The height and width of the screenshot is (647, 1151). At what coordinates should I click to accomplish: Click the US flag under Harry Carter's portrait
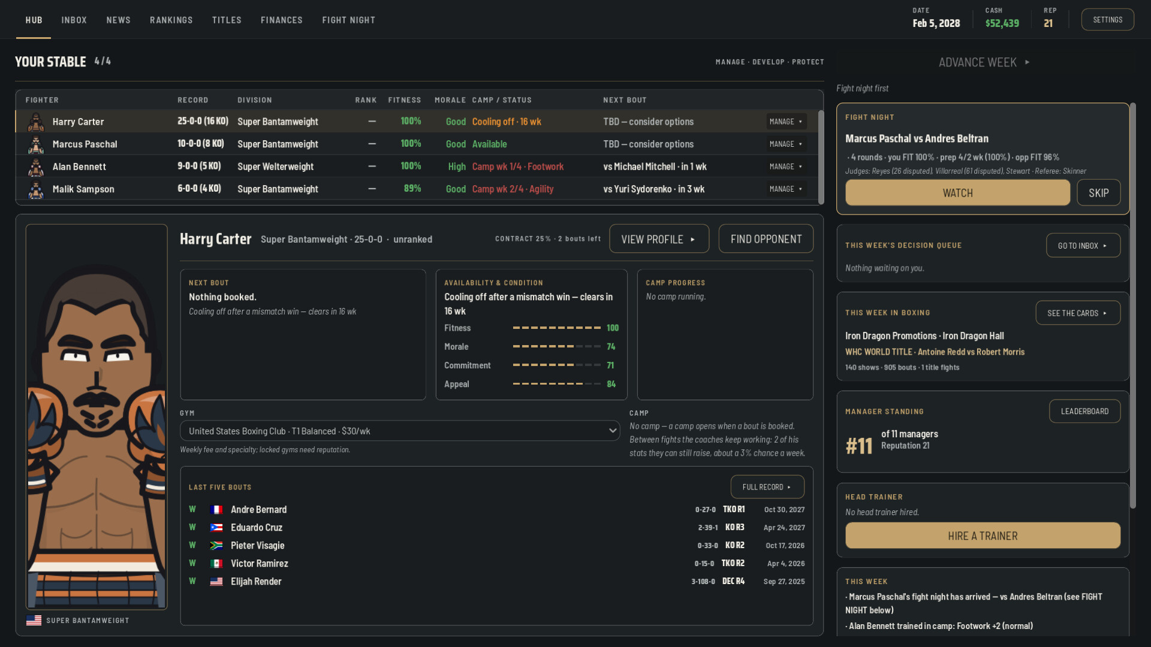point(34,621)
